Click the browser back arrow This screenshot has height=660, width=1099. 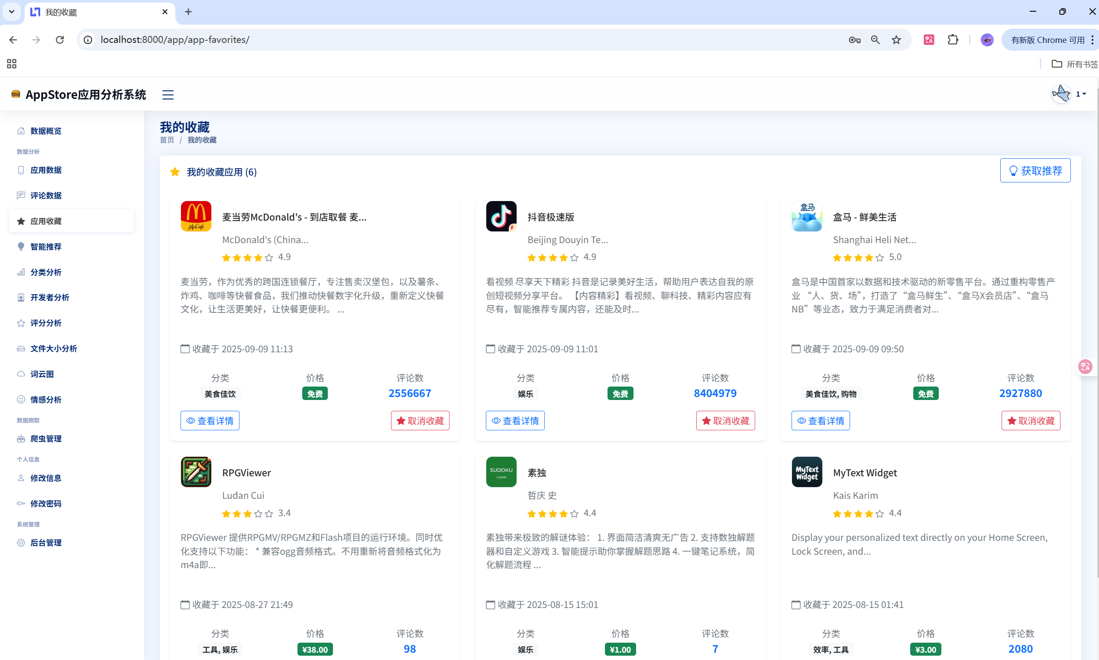tap(13, 39)
